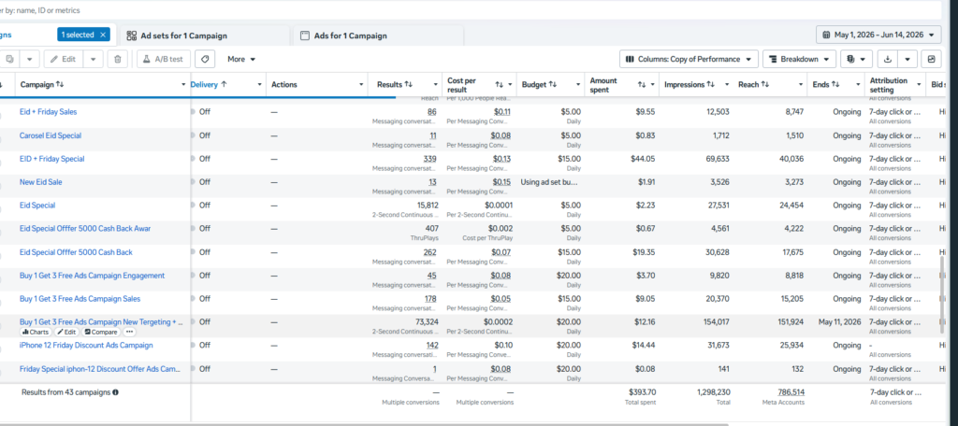Open the three-dots menu on hovered campaign row
The height and width of the screenshot is (426, 958).
coord(129,332)
